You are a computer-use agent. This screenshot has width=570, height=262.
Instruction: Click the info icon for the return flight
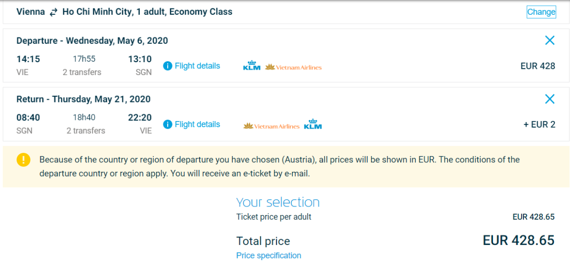coord(167,124)
